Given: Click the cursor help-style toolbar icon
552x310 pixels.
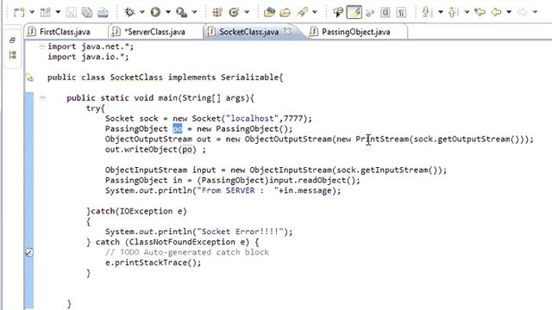Looking at the screenshot, I should coord(337,12).
